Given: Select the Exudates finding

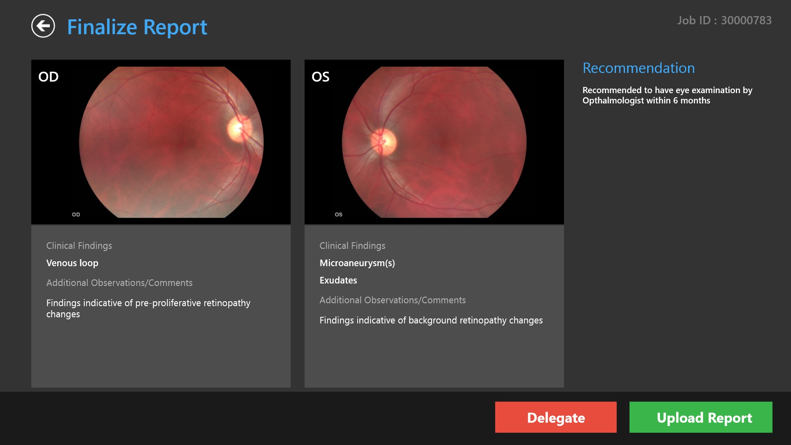Looking at the screenshot, I should [338, 280].
